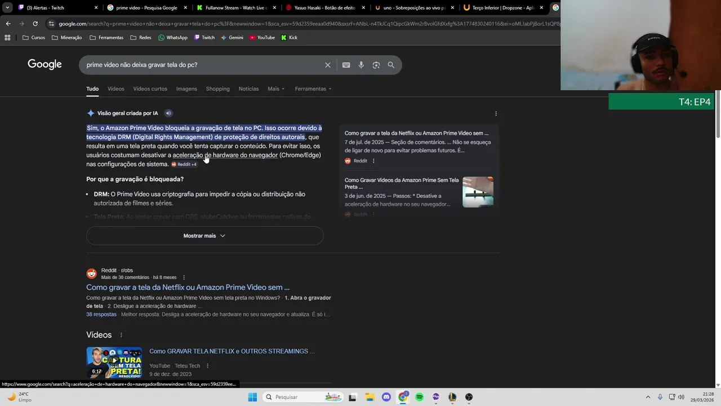Open League of Legends from the taskbar

[452, 397]
